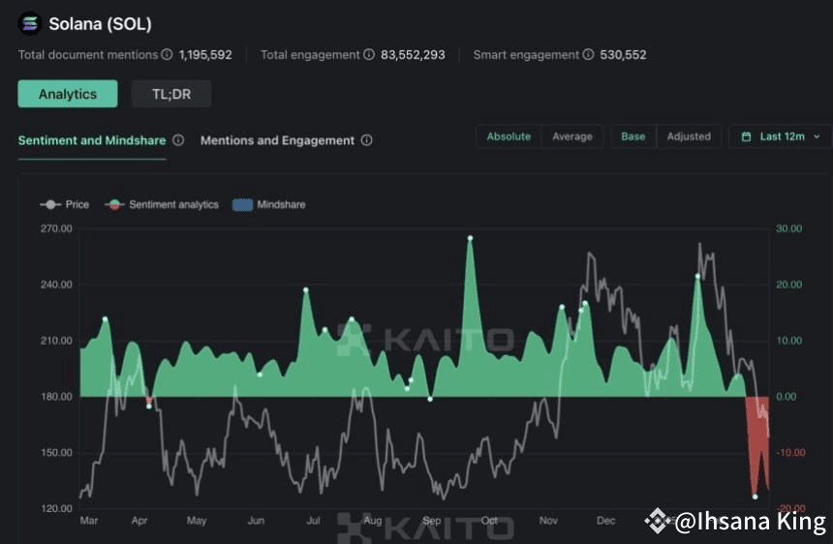The height and width of the screenshot is (544, 833).
Task: Toggle Mindshare series in chart legend
Action: pyautogui.click(x=269, y=204)
